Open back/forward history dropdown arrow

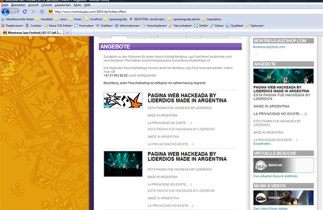18,11
